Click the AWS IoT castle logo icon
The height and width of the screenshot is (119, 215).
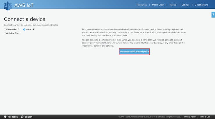coord(8,6)
